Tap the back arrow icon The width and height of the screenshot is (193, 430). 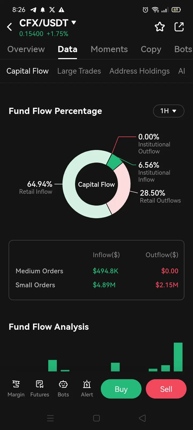point(10,27)
